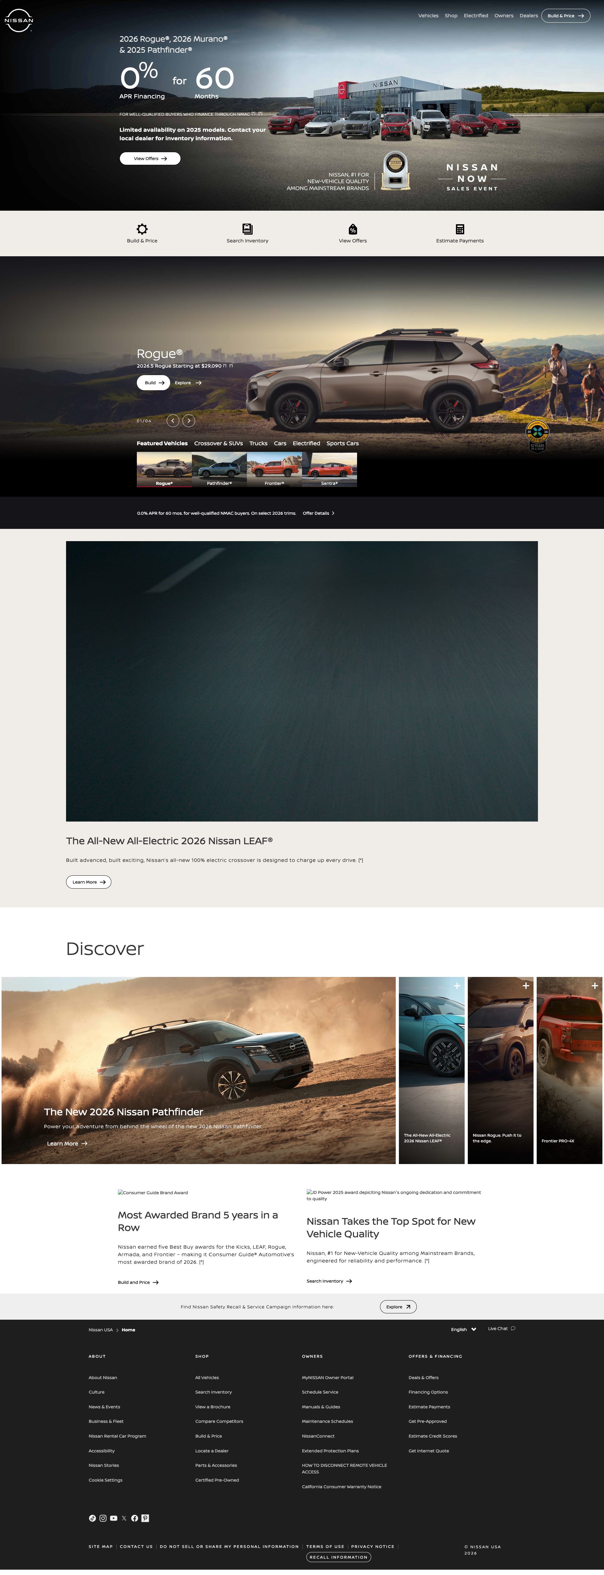This screenshot has width=604, height=1575.
Task: Open Estimate Payments calculator icon
Action: pyautogui.click(x=459, y=229)
